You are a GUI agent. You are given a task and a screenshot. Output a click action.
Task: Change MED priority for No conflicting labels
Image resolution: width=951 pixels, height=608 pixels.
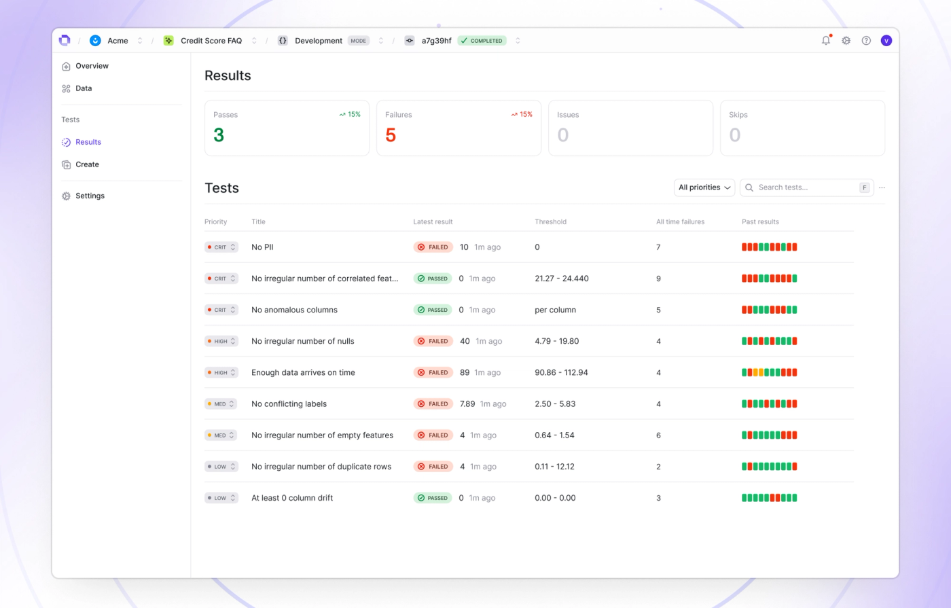[221, 404]
